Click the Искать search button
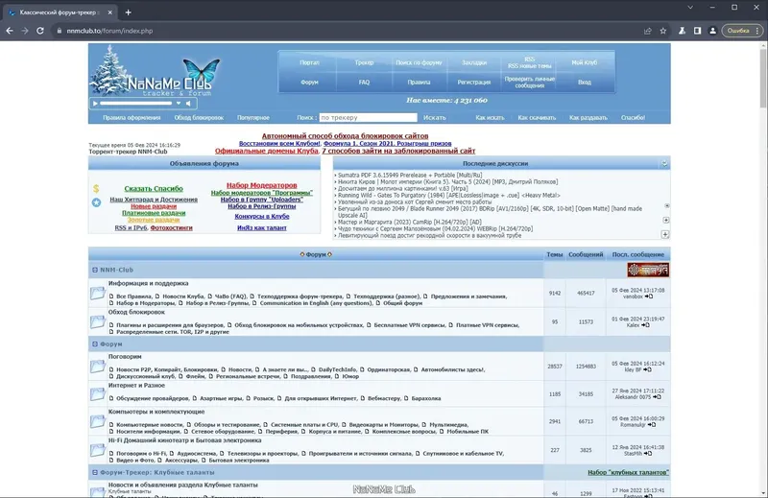This screenshot has height=498, width=768. tap(435, 117)
